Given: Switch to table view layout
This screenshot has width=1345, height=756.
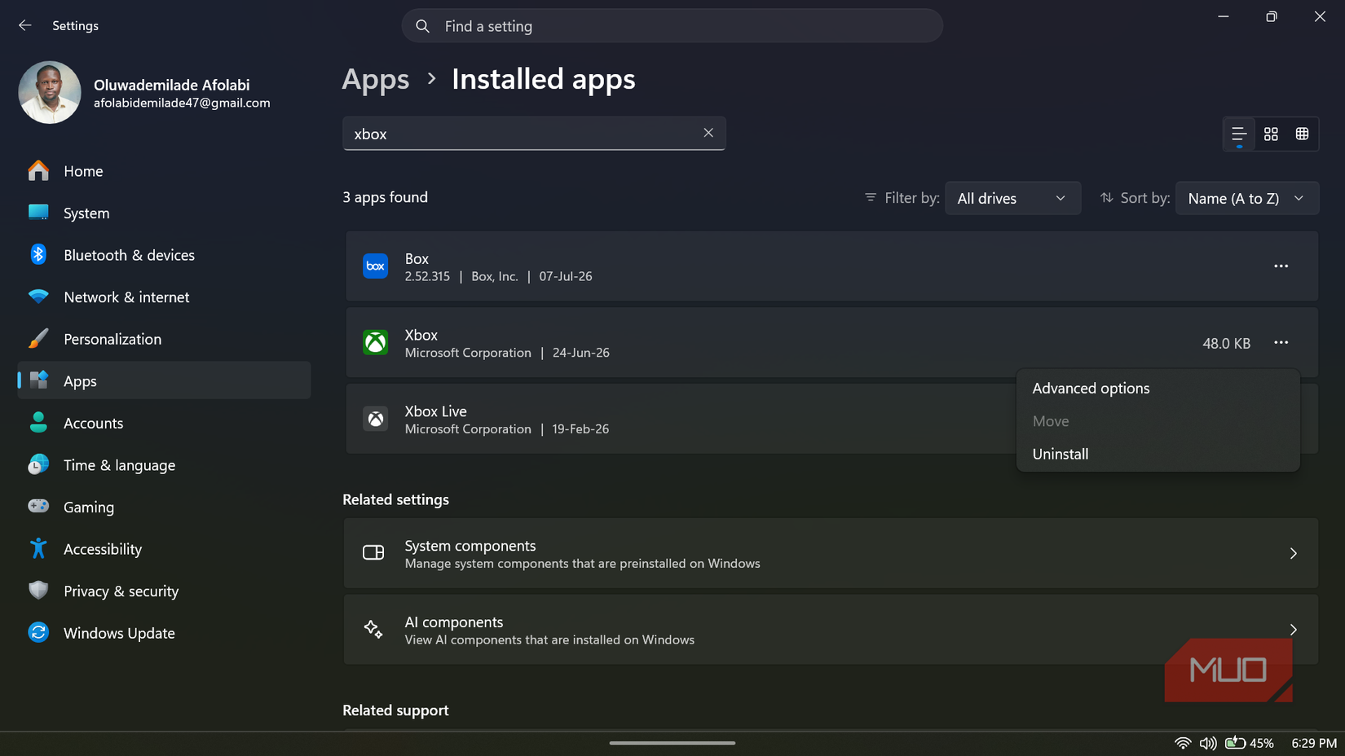Looking at the screenshot, I should coord(1302,134).
